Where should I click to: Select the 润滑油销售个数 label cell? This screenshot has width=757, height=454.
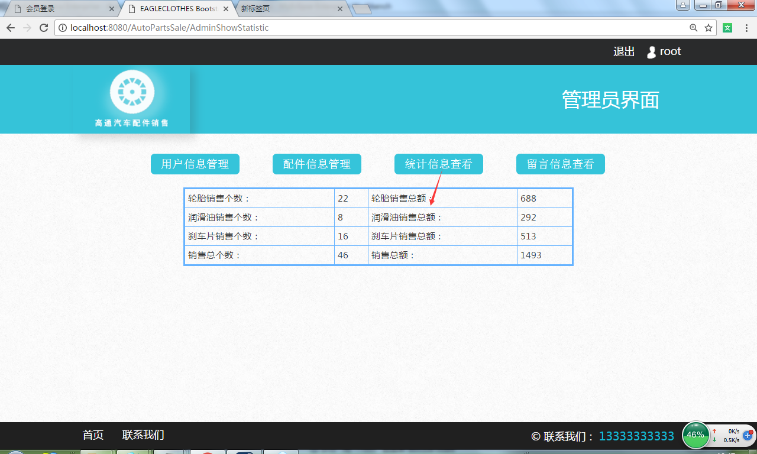(260, 218)
